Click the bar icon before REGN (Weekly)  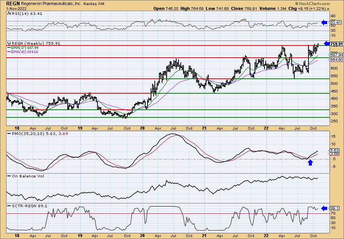click(x=9, y=43)
